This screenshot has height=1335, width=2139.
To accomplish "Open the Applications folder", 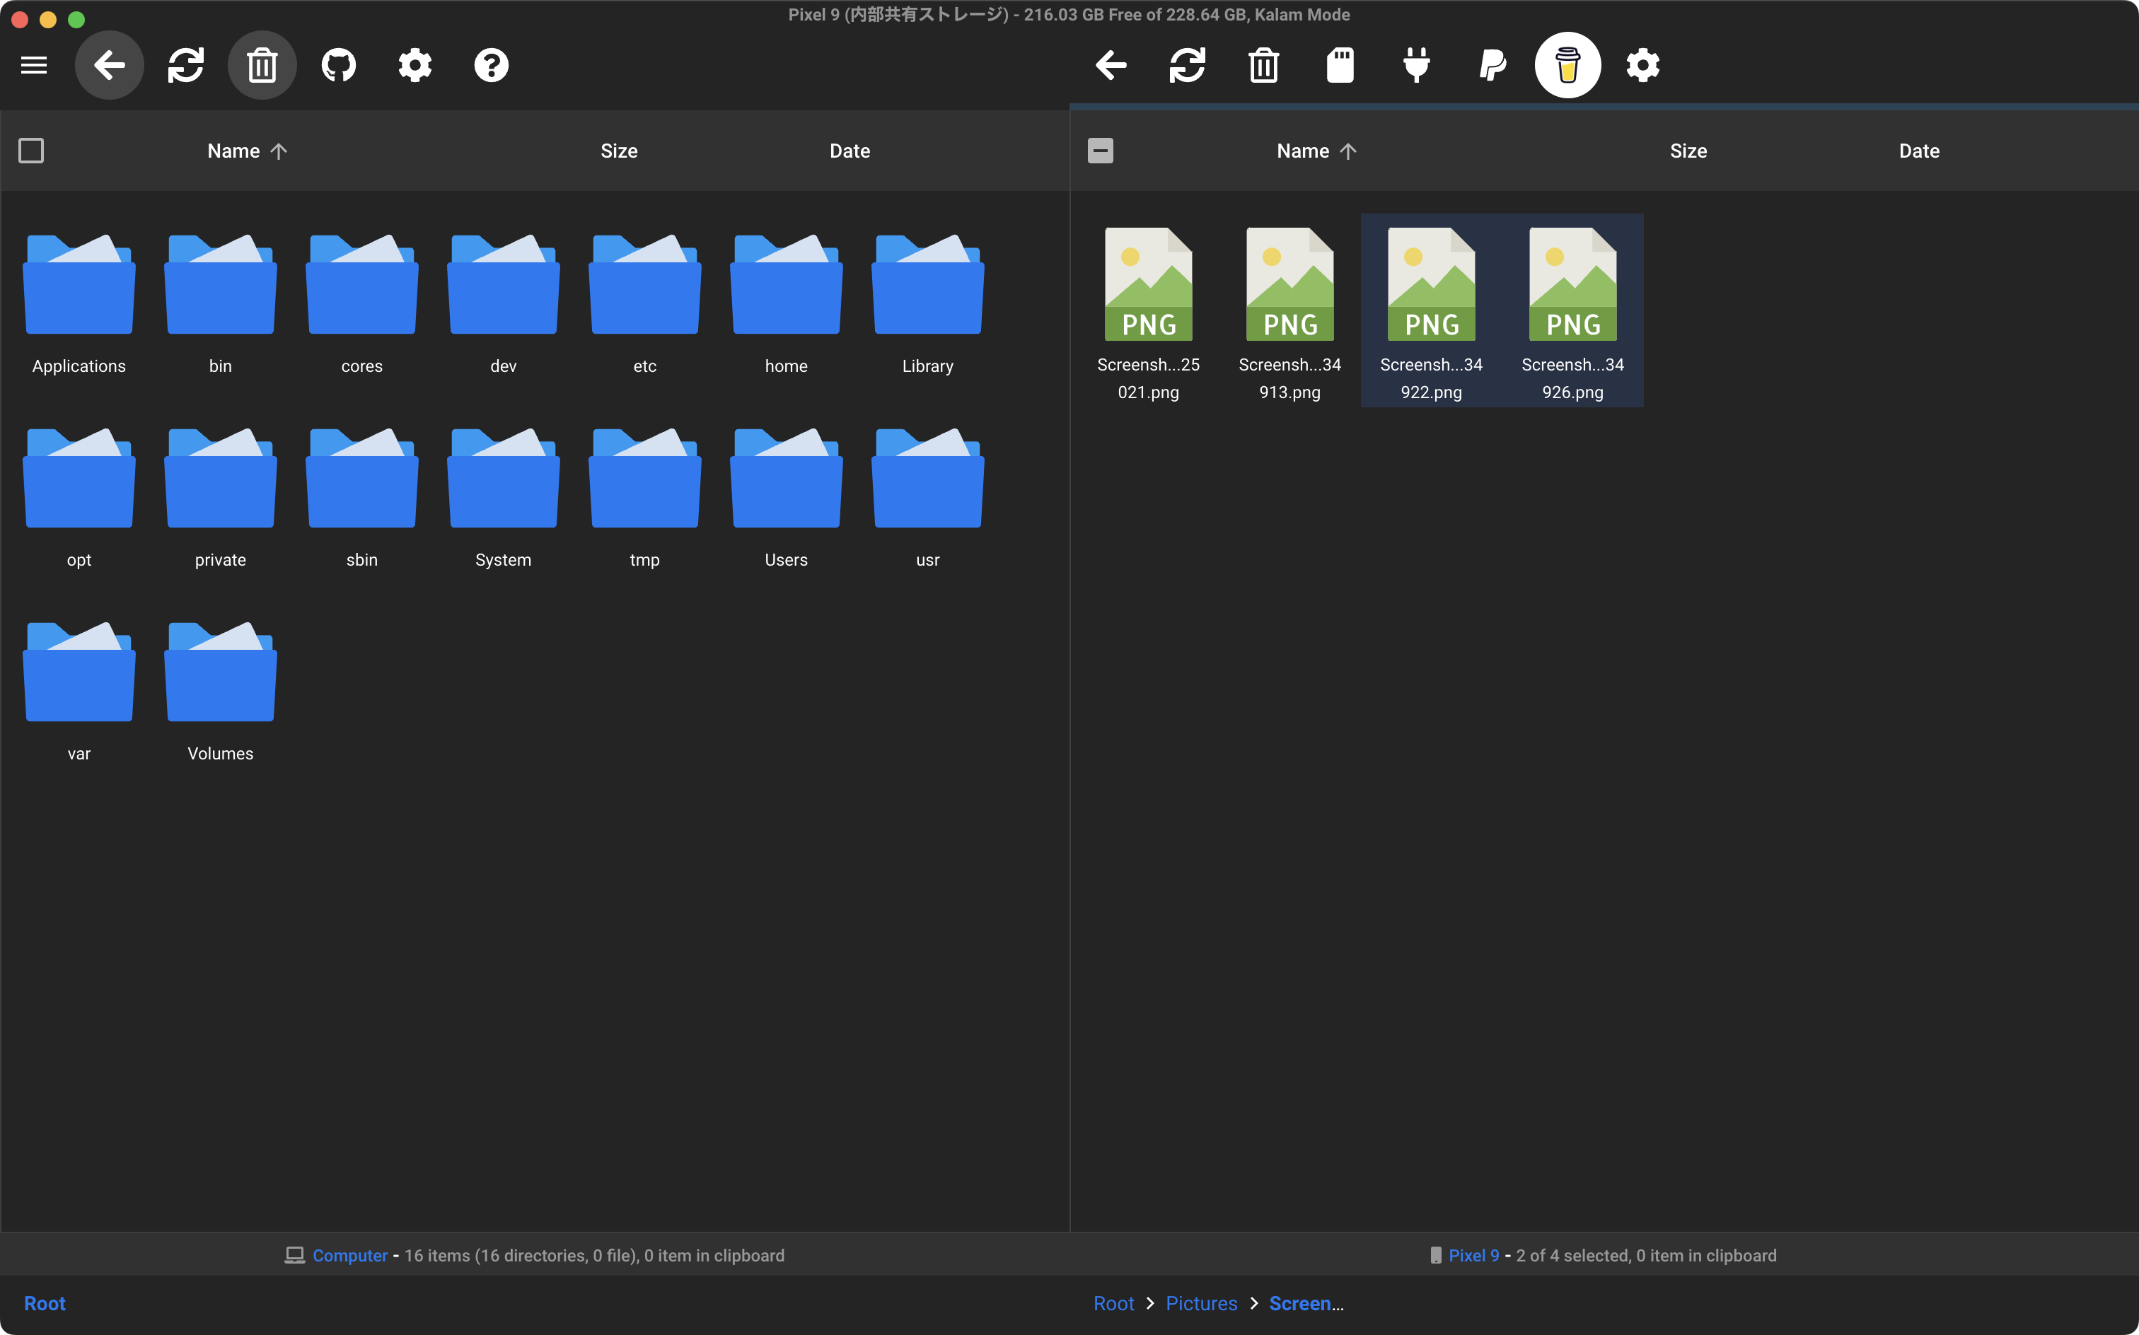I will pos(79,302).
